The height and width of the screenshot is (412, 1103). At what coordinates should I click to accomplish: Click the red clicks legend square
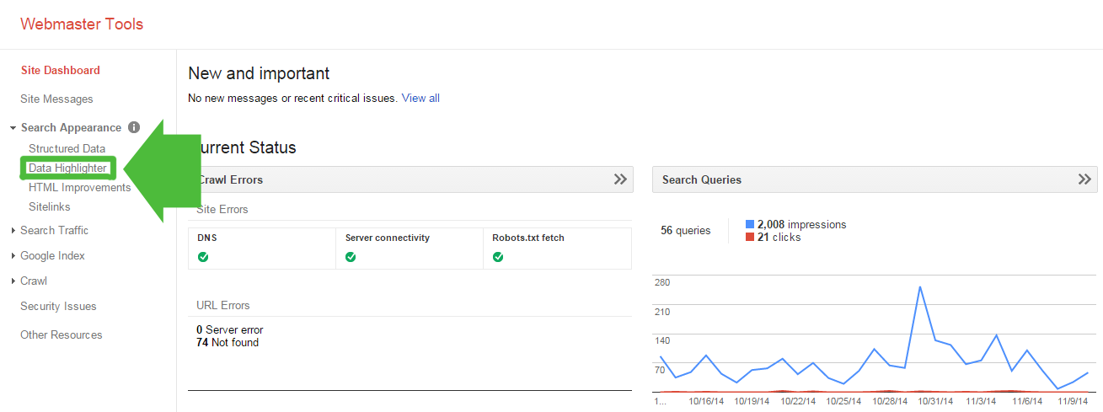(750, 238)
